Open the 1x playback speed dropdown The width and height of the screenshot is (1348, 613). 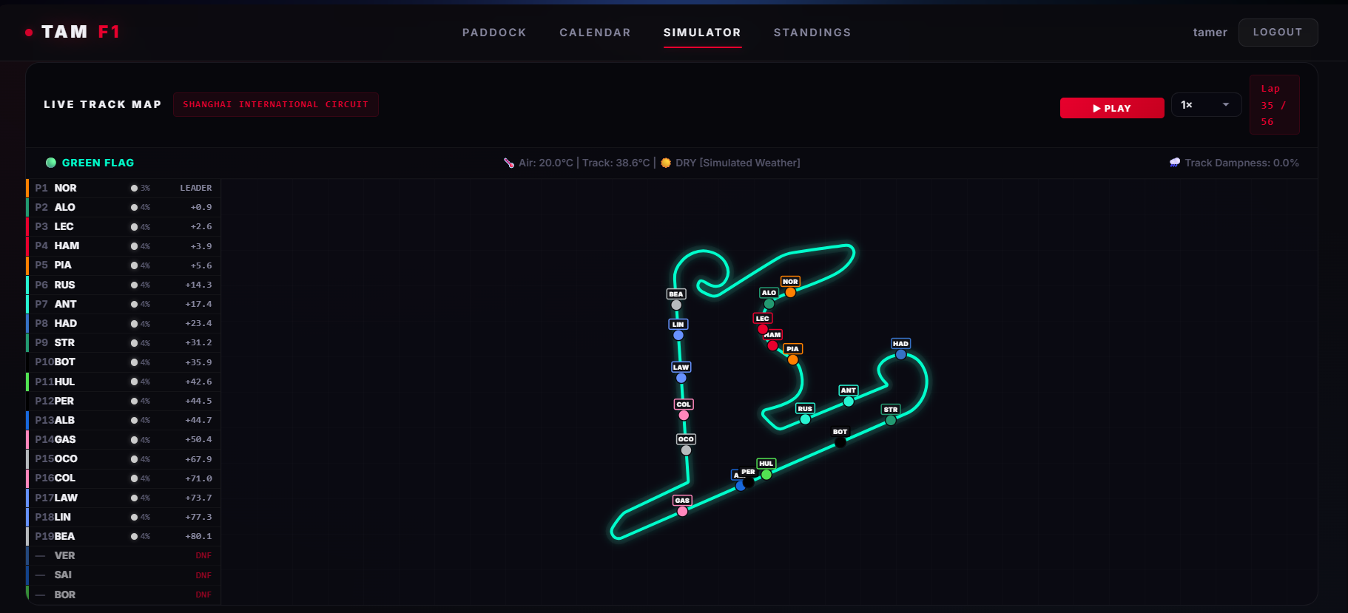(x=1206, y=105)
